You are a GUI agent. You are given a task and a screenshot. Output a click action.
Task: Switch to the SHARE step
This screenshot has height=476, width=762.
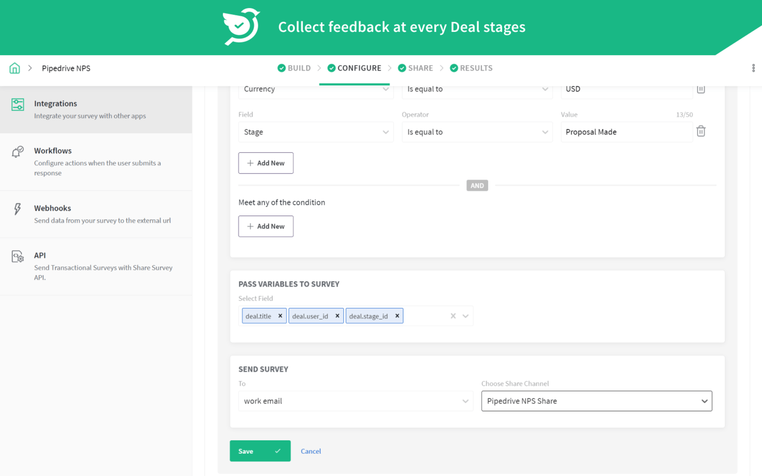[x=420, y=68]
